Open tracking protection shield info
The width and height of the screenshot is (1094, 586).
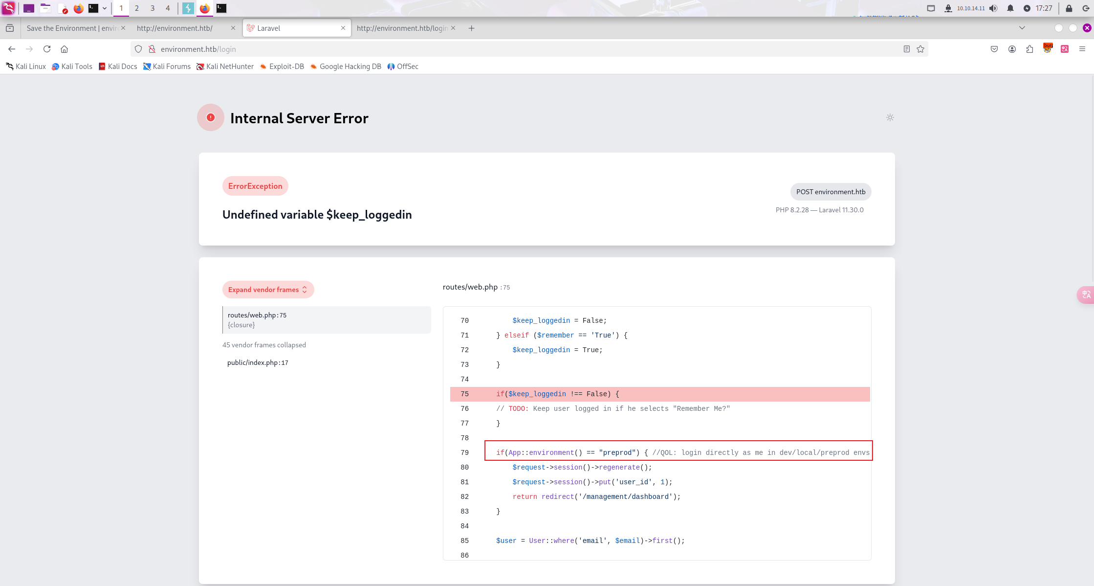pyautogui.click(x=138, y=49)
